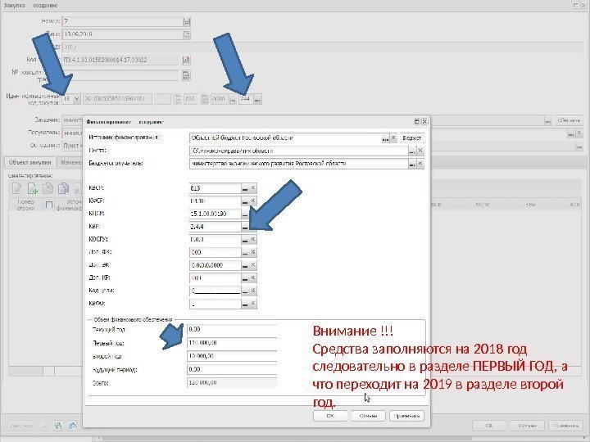
Task: Close the Финансирование dialog
Action: [424, 121]
